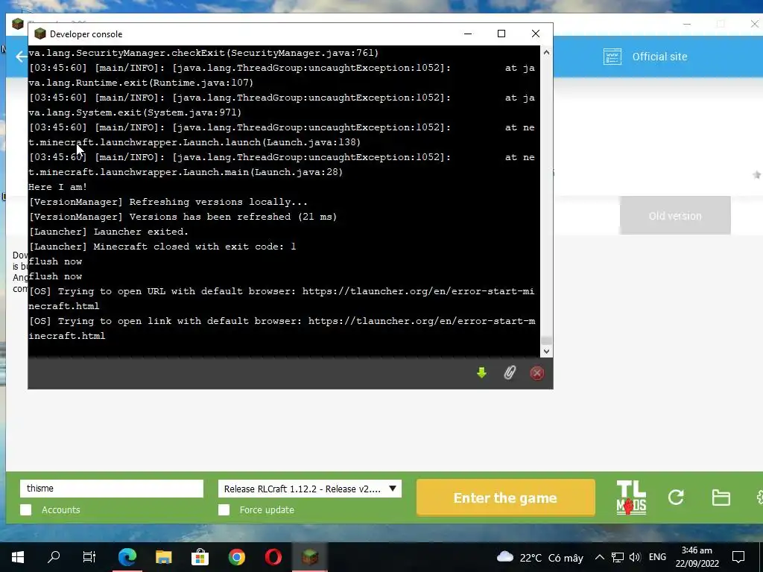Click the Minecraft block icon on taskbar
Viewport: 763px width, 572px height.
click(310, 557)
